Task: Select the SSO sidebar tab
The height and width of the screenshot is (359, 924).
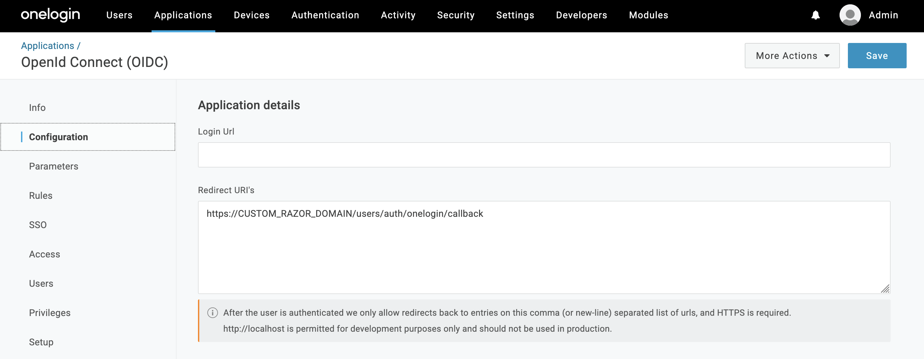Action: click(x=38, y=225)
